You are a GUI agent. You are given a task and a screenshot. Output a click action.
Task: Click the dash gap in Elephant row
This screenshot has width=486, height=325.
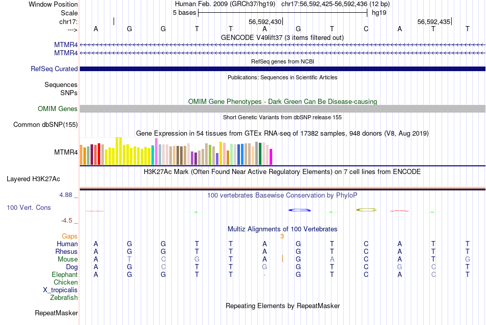(x=264, y=275)
